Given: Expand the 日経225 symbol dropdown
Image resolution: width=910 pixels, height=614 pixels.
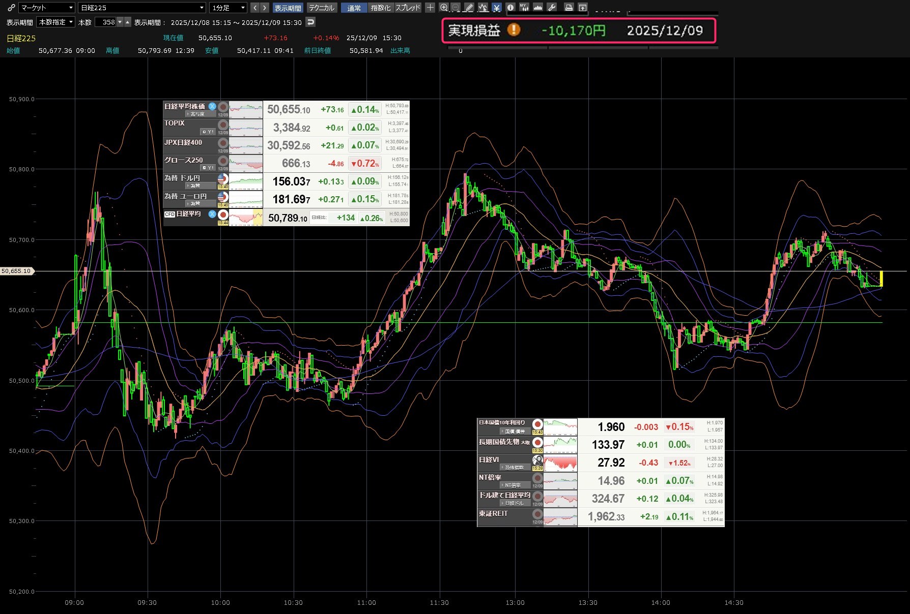Looking at the screenshot, I should (142, 8).
